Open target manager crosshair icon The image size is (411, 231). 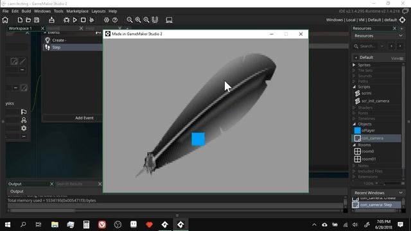403,20
